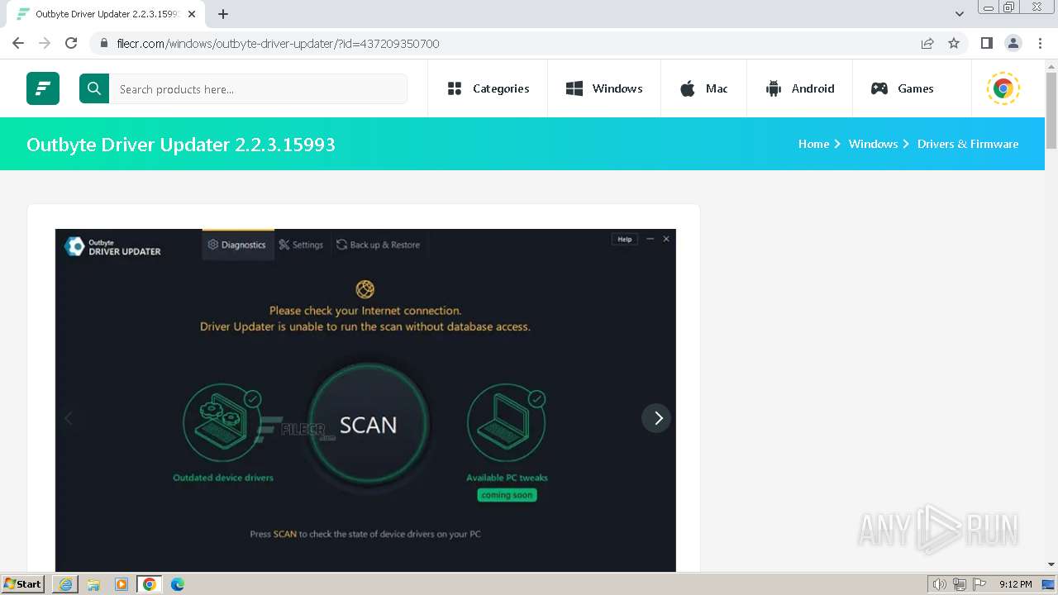This screenshot has width=1058, height=595.
Task: Show next screenshot with right arrow
Action: click(x=656, y=418)
